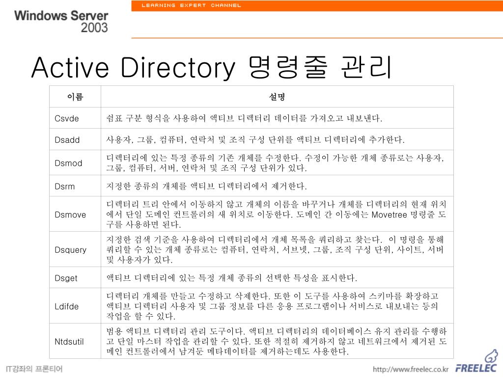503x377 pixels.
Task: Select the 이름 column header
Action: pos(75,97)
